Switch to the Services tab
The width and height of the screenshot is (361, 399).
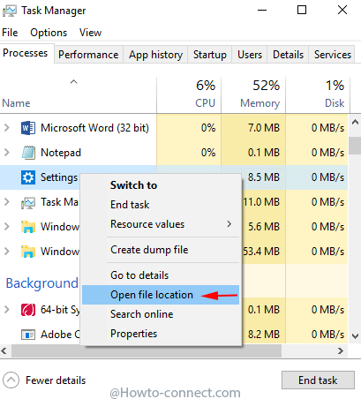[333, 55]
